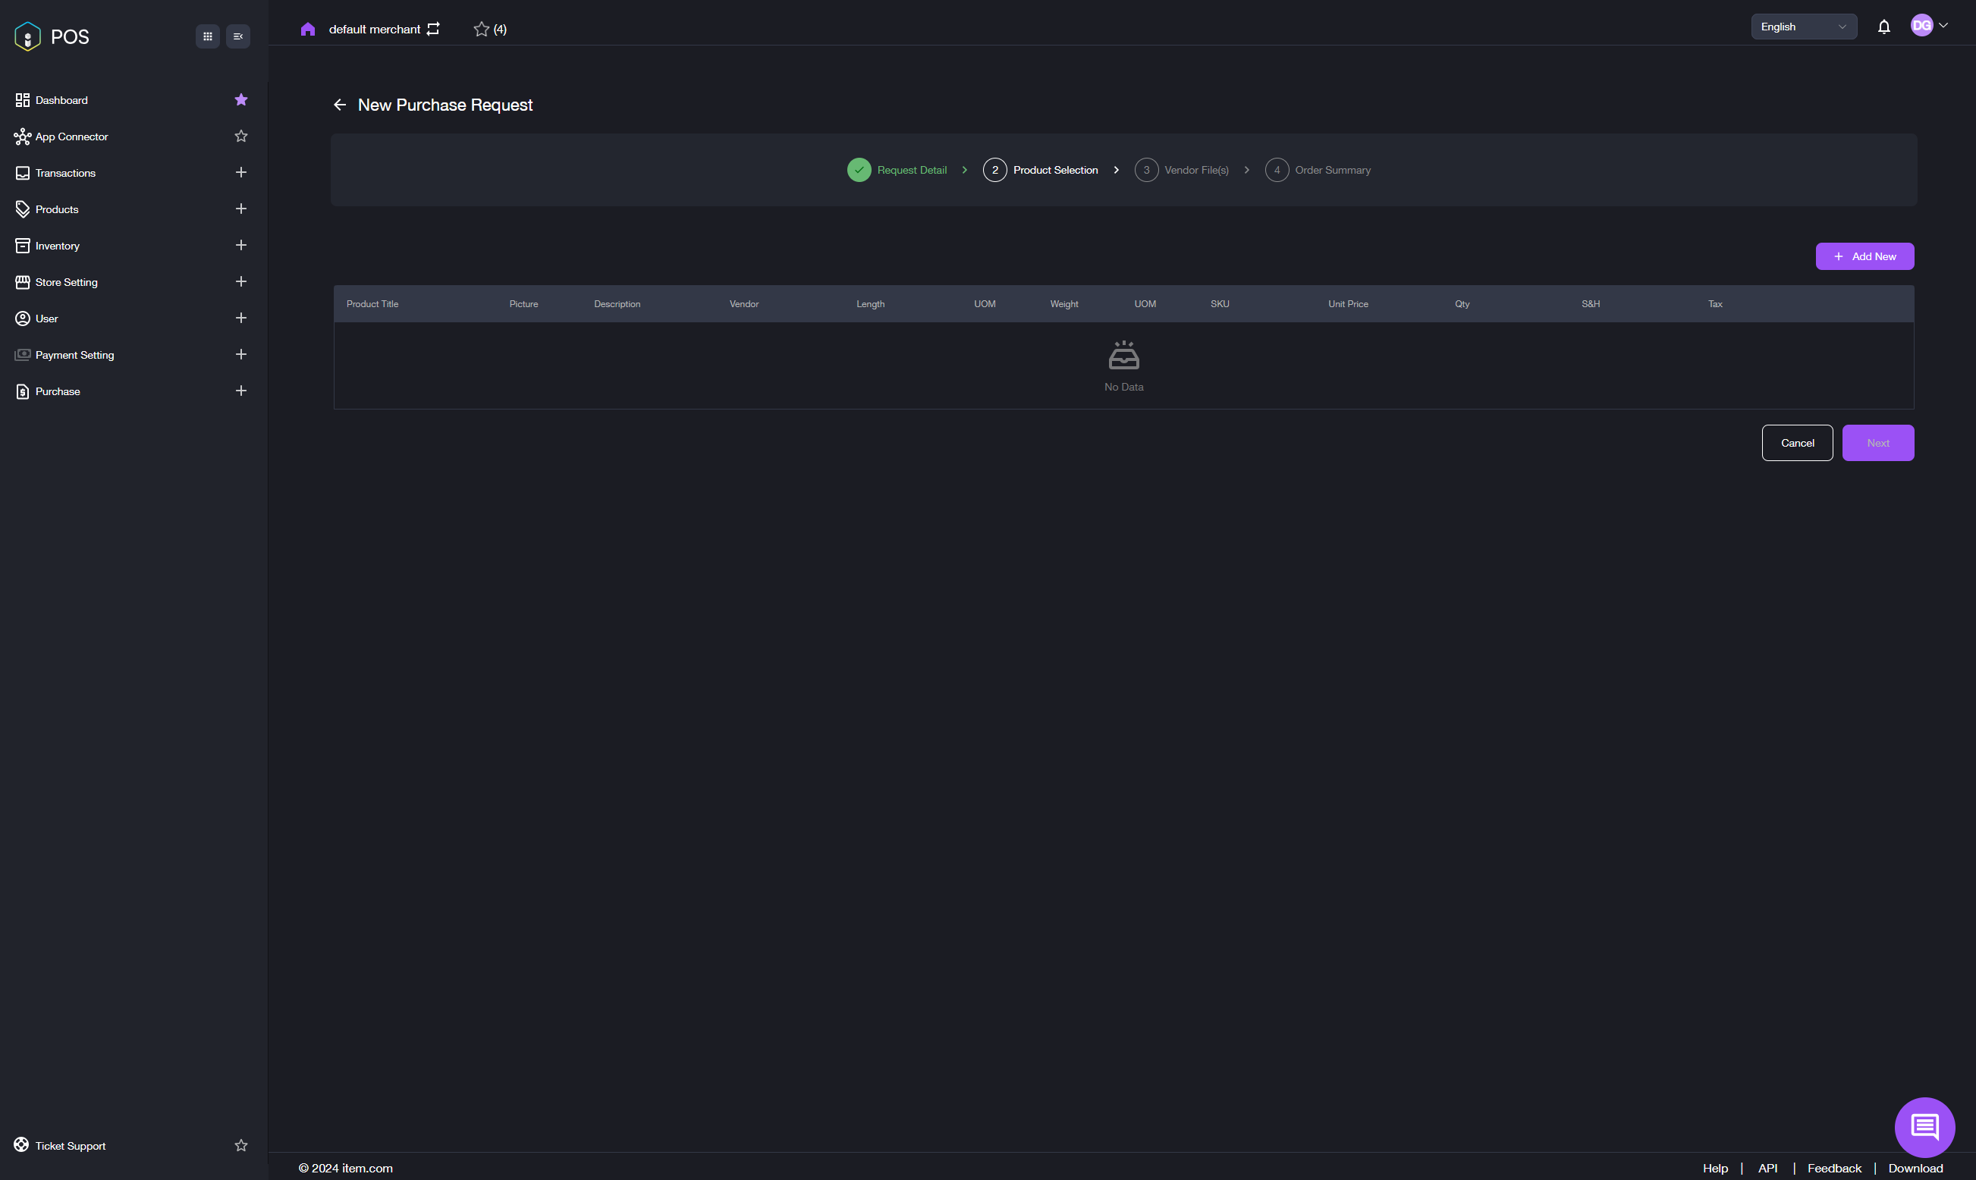This screenshot has width=1976, height=1180.
Task: Open the notifications bell
Action: point(1883,27)
